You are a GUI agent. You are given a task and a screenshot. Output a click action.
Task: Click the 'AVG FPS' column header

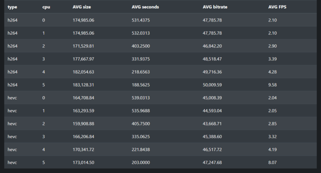point(277,7)
